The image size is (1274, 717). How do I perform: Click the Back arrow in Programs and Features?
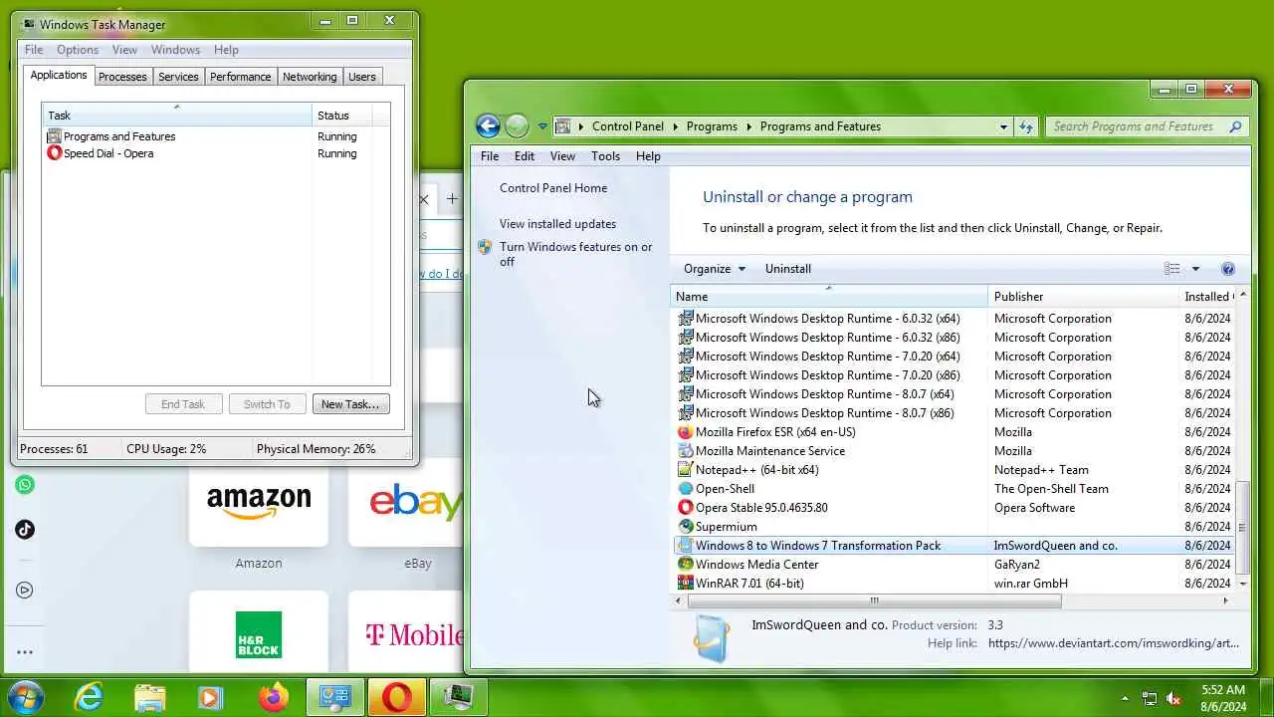coord(488,125)
